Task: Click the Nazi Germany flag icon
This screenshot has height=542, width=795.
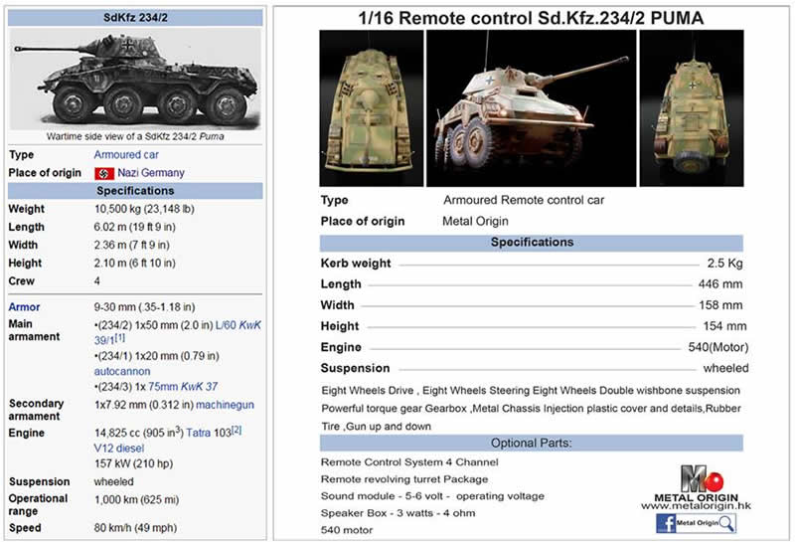Action: [103, 173]
